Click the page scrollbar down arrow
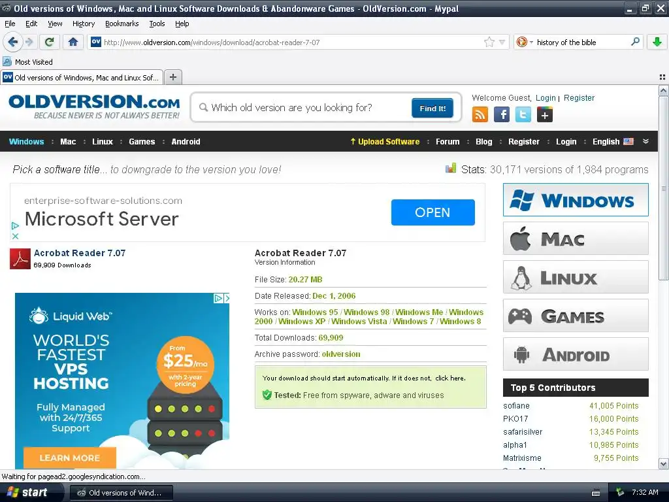 [x=663, y=463]
